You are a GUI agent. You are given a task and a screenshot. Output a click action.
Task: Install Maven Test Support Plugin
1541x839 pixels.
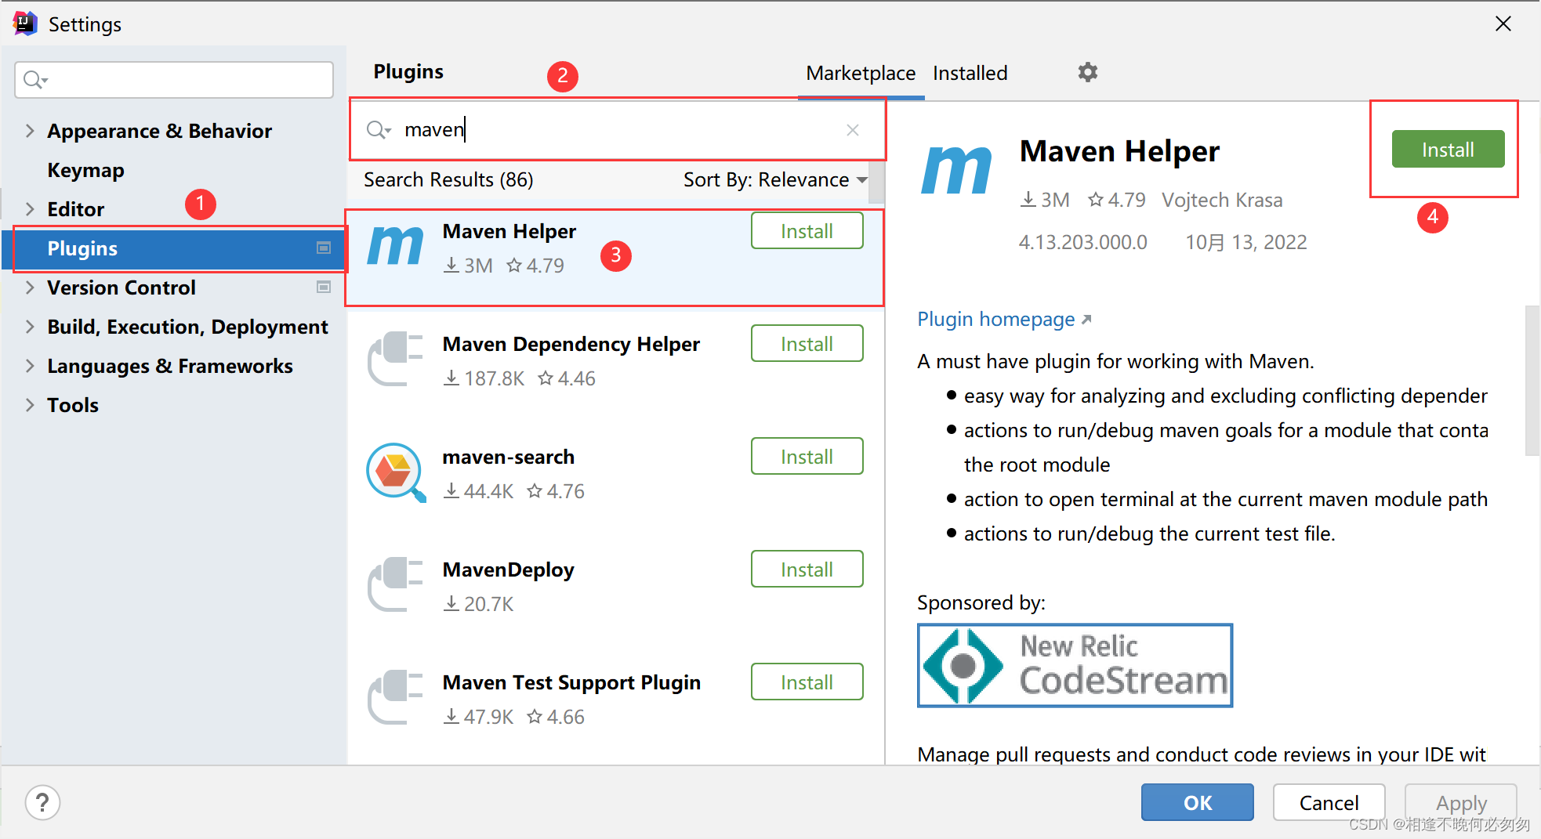point(807,682)
